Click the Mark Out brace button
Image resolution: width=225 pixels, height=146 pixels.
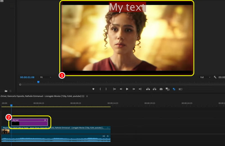106,89
